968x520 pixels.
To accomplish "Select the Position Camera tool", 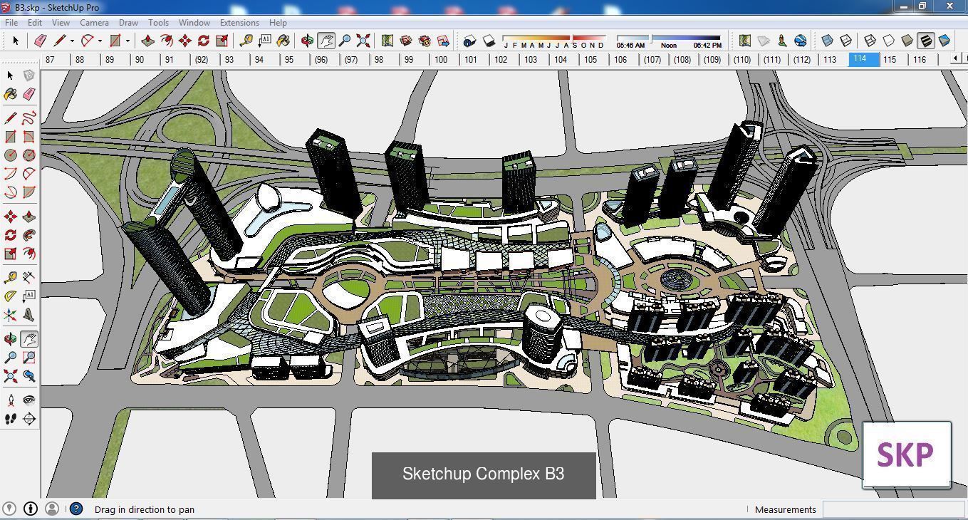I will click(x=10, y=400).
